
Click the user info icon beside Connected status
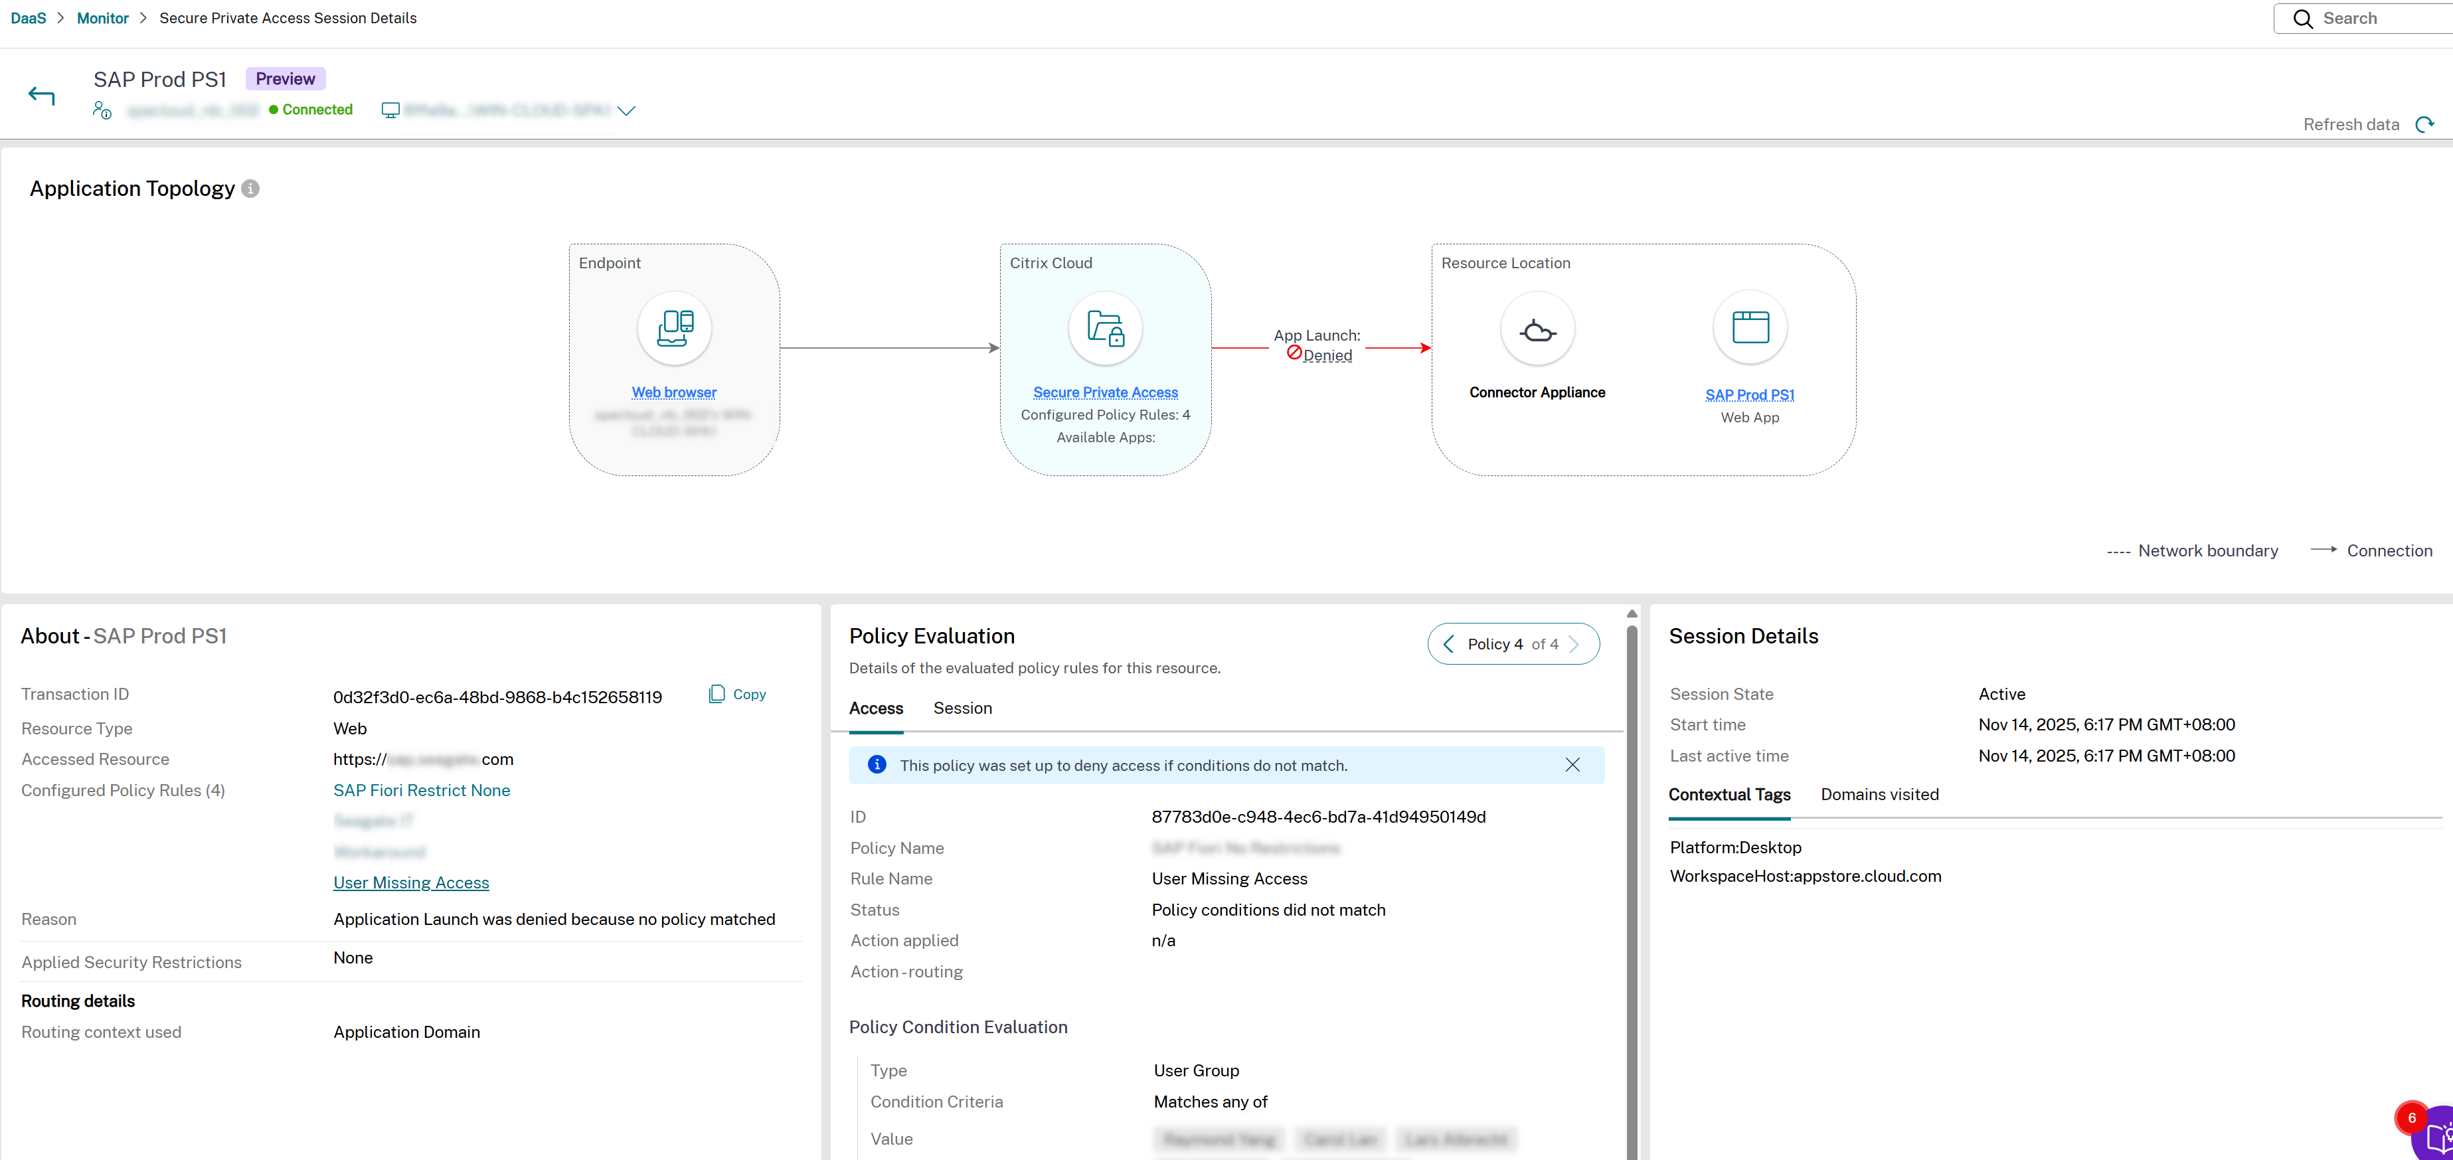[102, 109]
